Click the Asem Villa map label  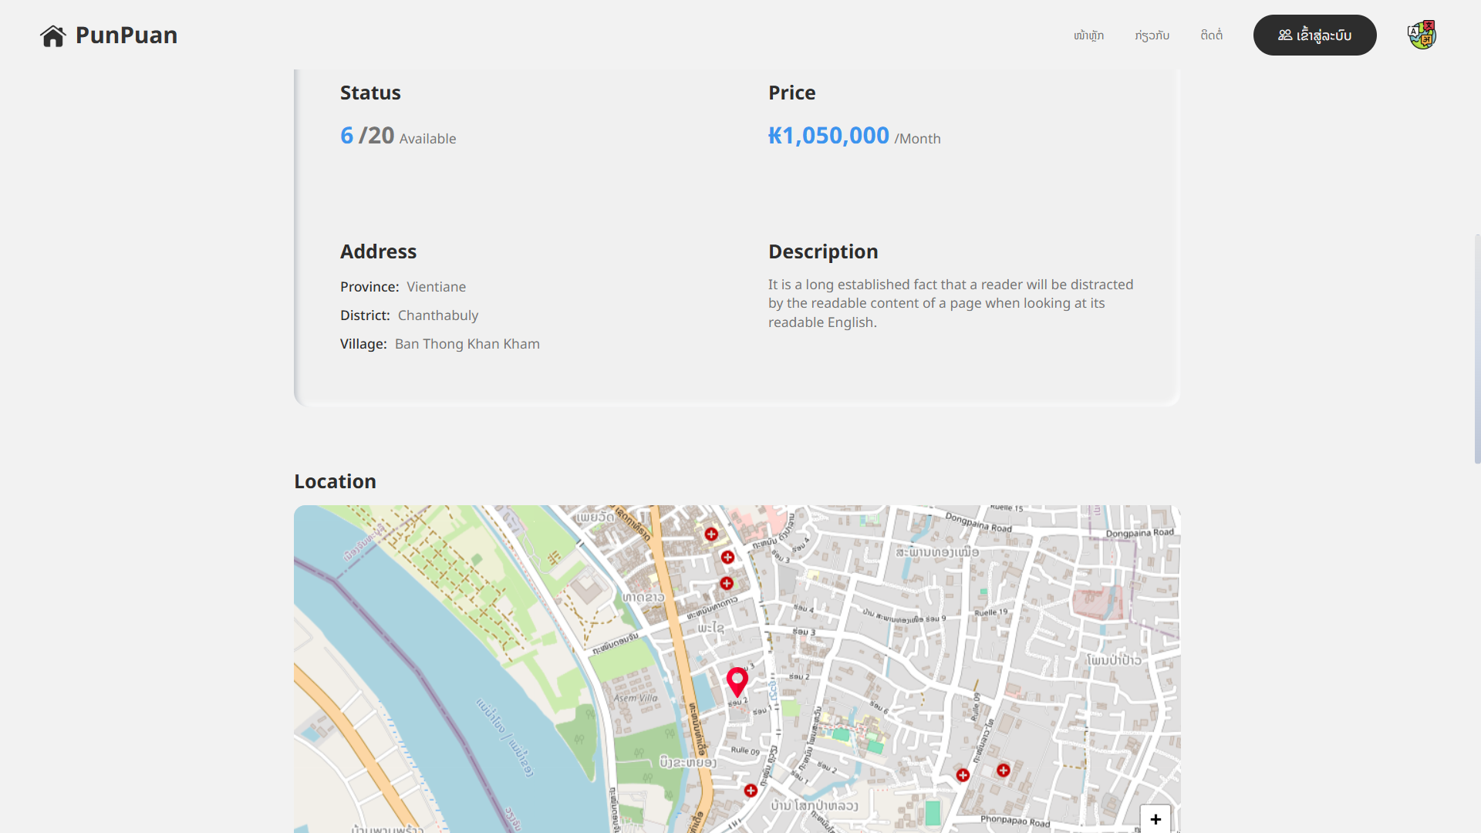(x=636, y=698)
